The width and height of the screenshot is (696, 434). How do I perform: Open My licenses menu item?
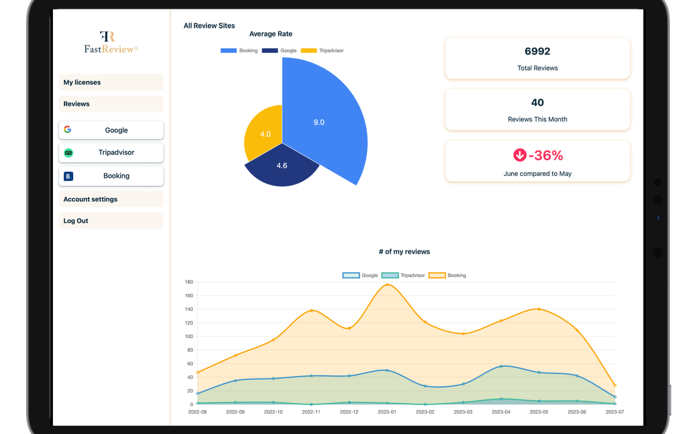(x=111, y=82)
